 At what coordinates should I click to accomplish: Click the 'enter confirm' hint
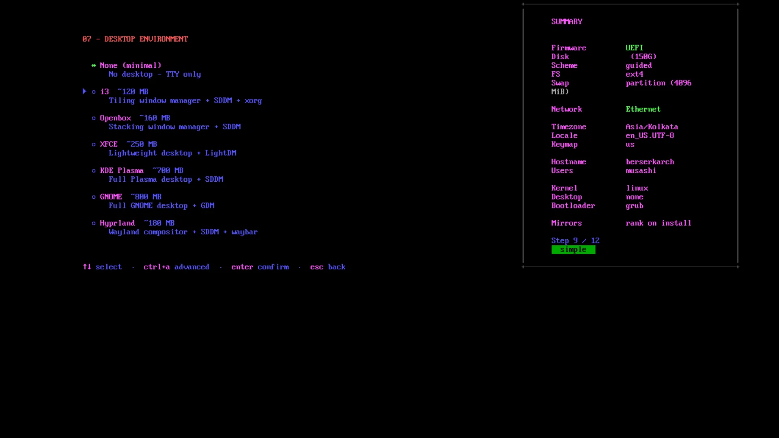(260, 267)
